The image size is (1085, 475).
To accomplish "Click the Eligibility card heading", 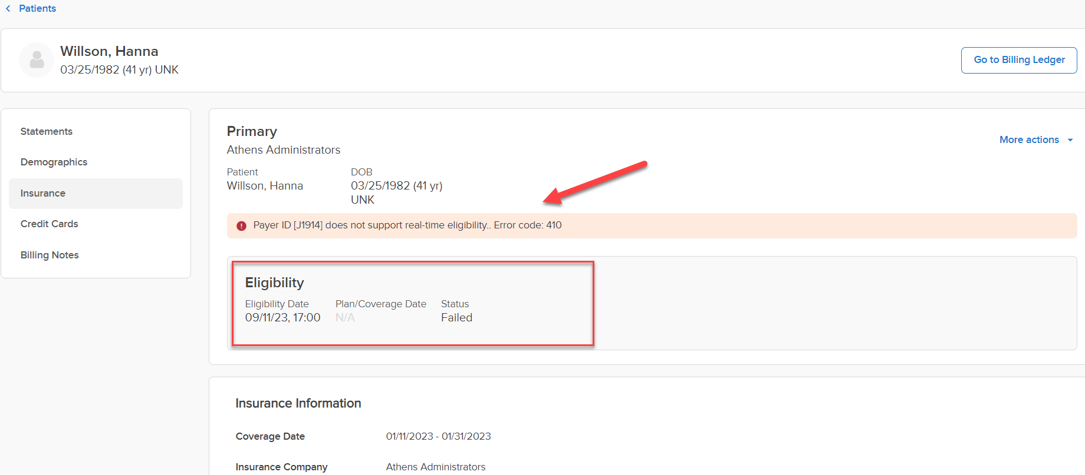I will 274,283.
